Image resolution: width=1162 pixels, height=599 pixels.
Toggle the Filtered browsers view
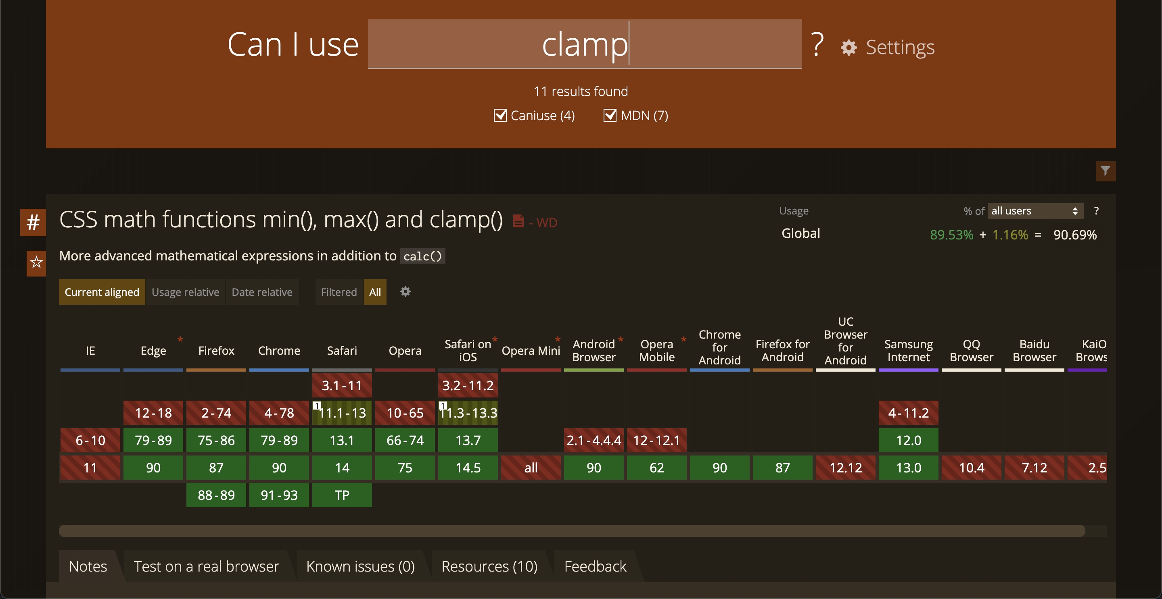pos(339,292)
